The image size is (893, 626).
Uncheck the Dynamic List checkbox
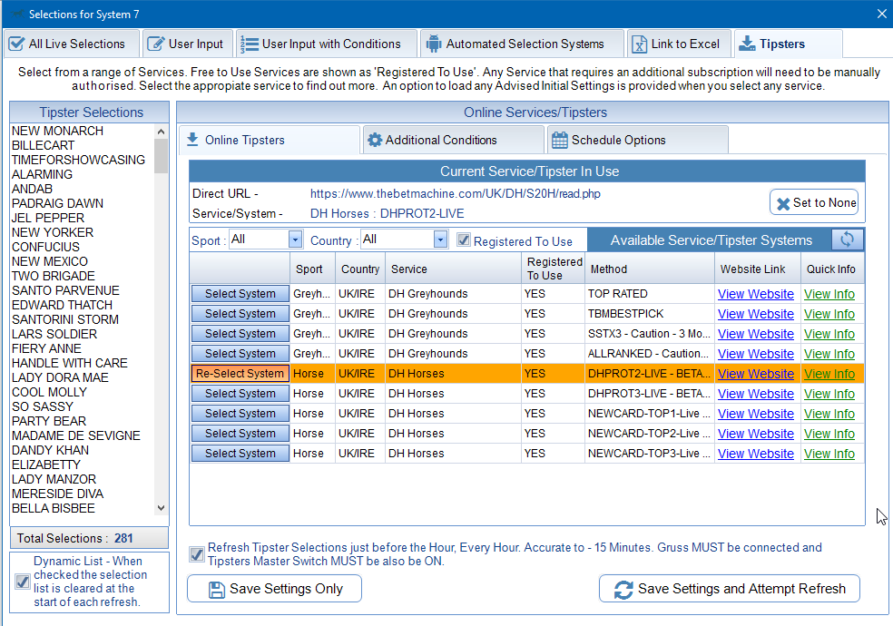[x=23, y=582]
